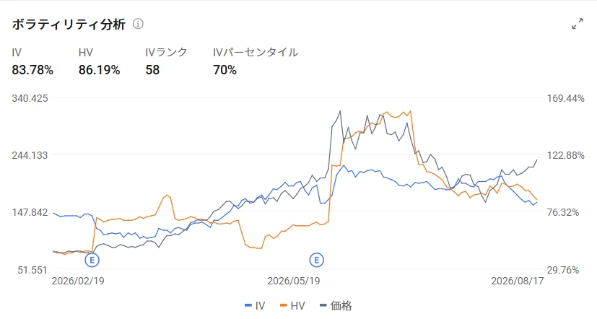Click the 2026/08/17 date axis label

(518, 281)
